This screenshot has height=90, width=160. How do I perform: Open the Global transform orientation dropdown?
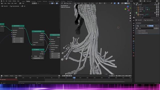coord(92,3)
